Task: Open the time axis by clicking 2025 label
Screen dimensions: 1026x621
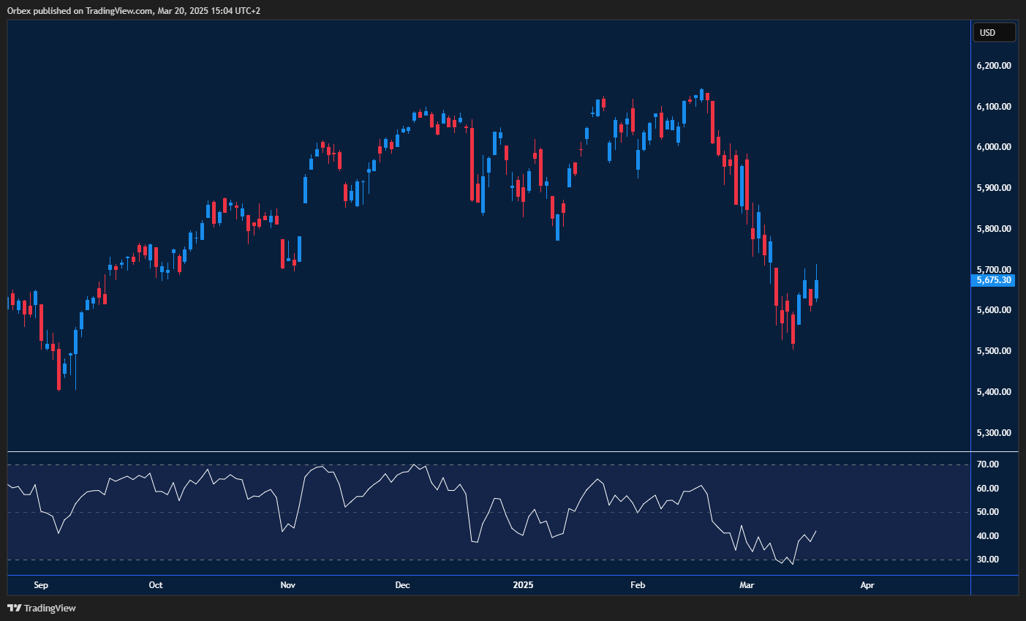Action: coord(522,585)
